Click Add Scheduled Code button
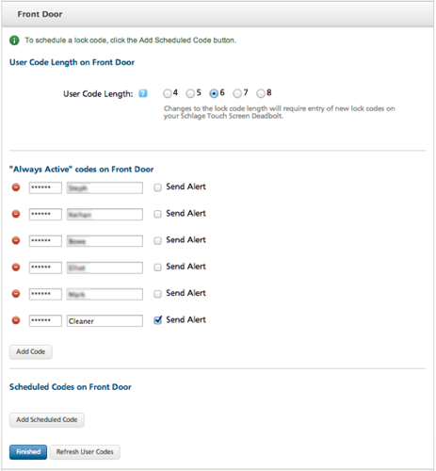The width and height of the screenshot is (436, 471). point(47,420)
